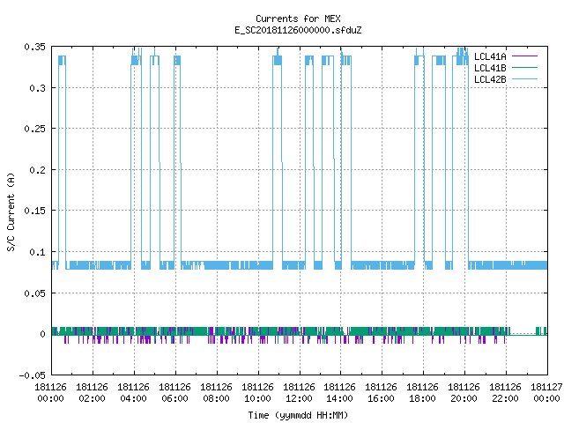
Task: Click the LCL41B legend label
Action: click(x=490, y=68)
